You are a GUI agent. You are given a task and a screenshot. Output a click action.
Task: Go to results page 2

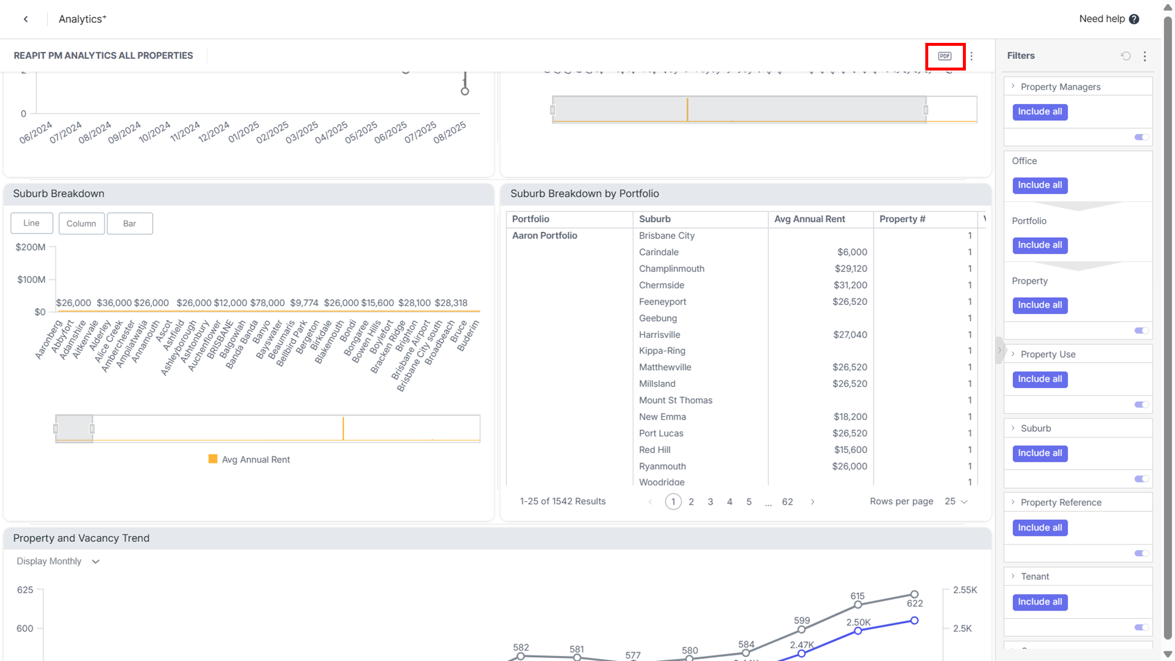pyautogui.click(x=691, y=502)
